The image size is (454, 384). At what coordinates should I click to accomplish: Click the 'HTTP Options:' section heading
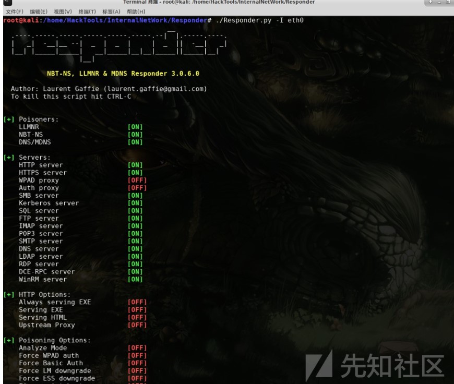[44, 294]
